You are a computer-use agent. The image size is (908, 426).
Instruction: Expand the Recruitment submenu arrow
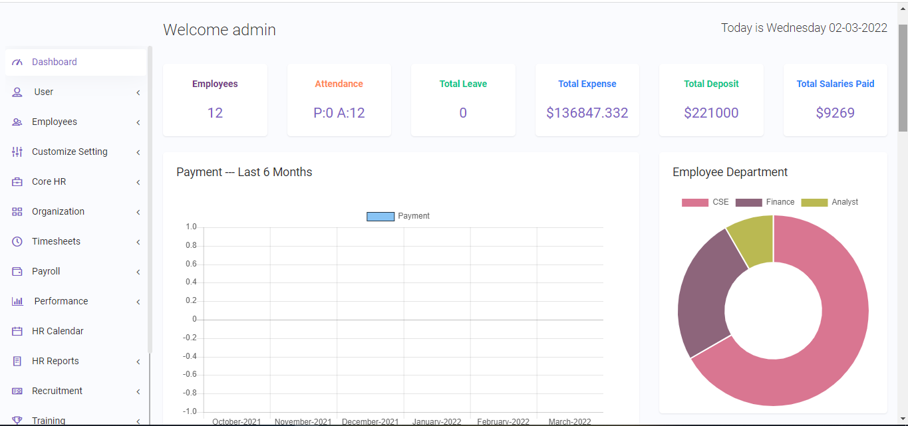[138, 391]
